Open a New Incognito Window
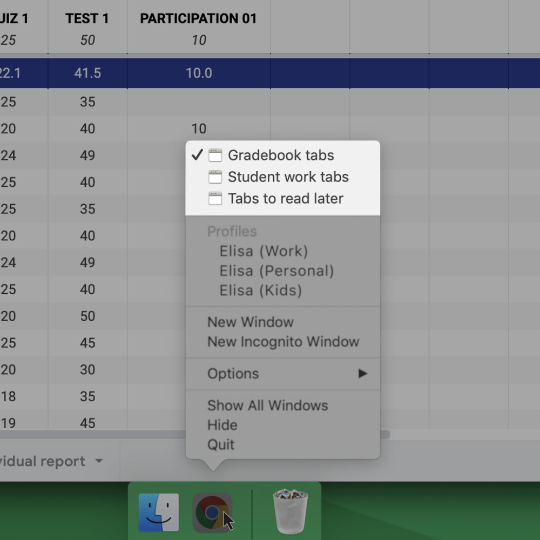540x540 pixels. (283, 342)
